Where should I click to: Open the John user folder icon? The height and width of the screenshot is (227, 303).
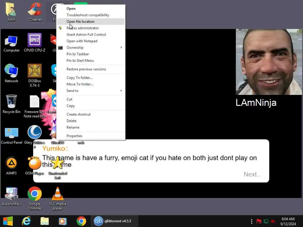11,12
